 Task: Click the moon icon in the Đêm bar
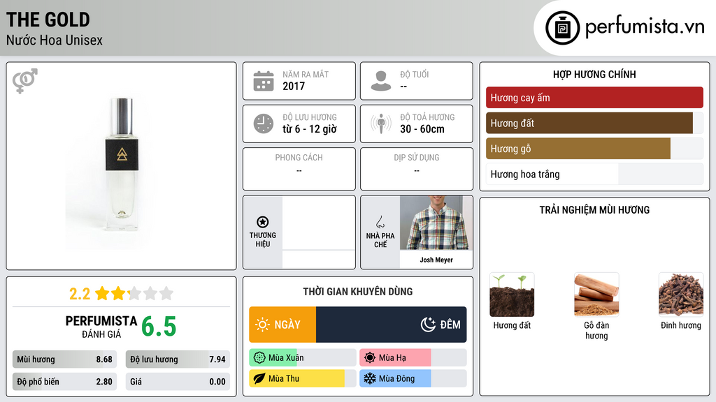(429, 325)
